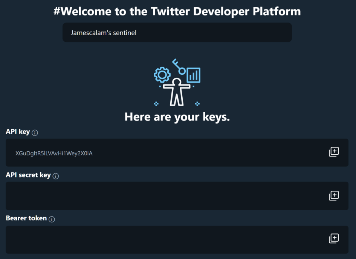Open info tooltip next to Bearer token
The width and height of the screenshot is (356, 259).
pos(52,219)
